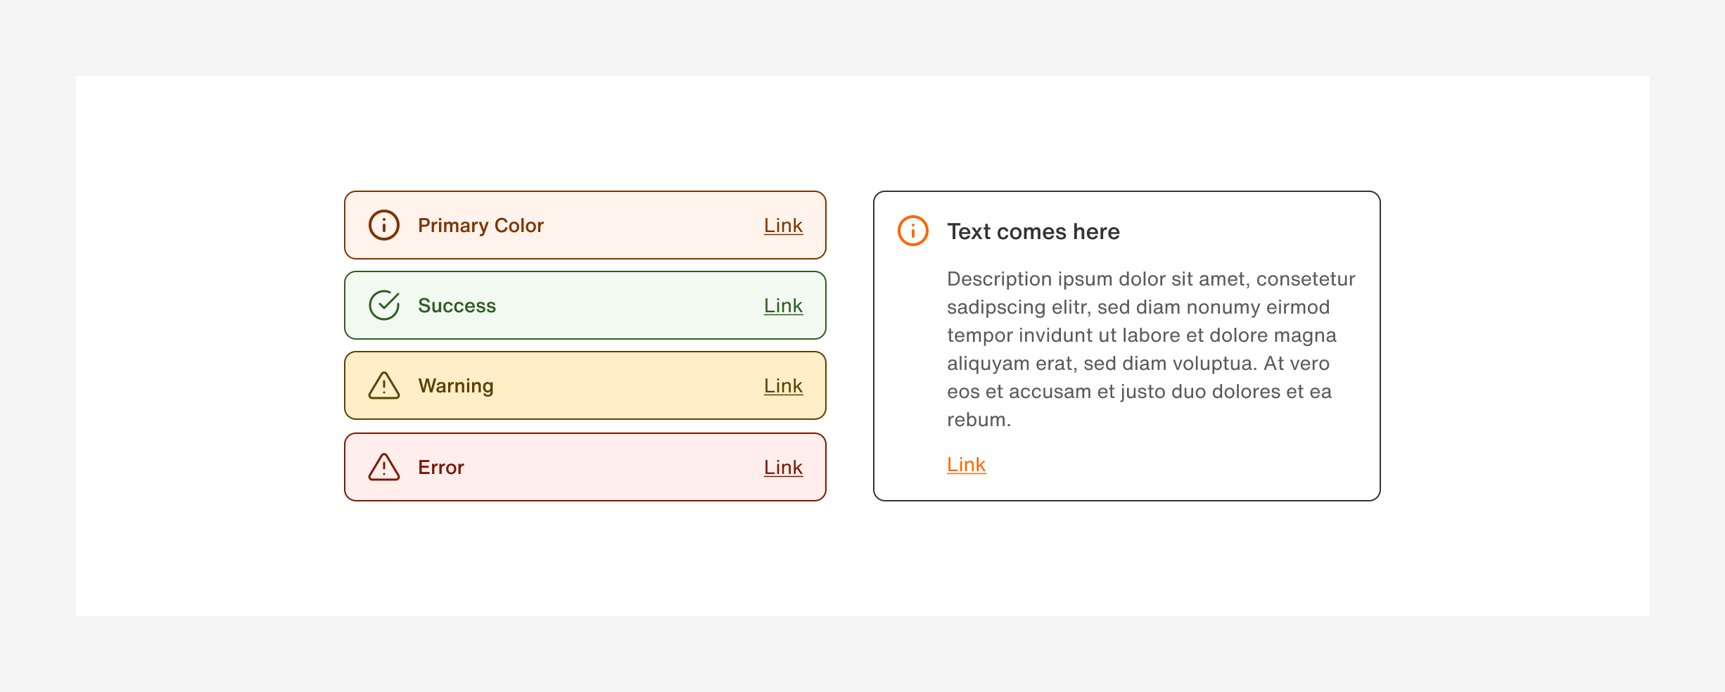The height and width of the screenshot is (692, 1725).
Task: Follow the Link in the Success banner
Action: tap(783, 306)
